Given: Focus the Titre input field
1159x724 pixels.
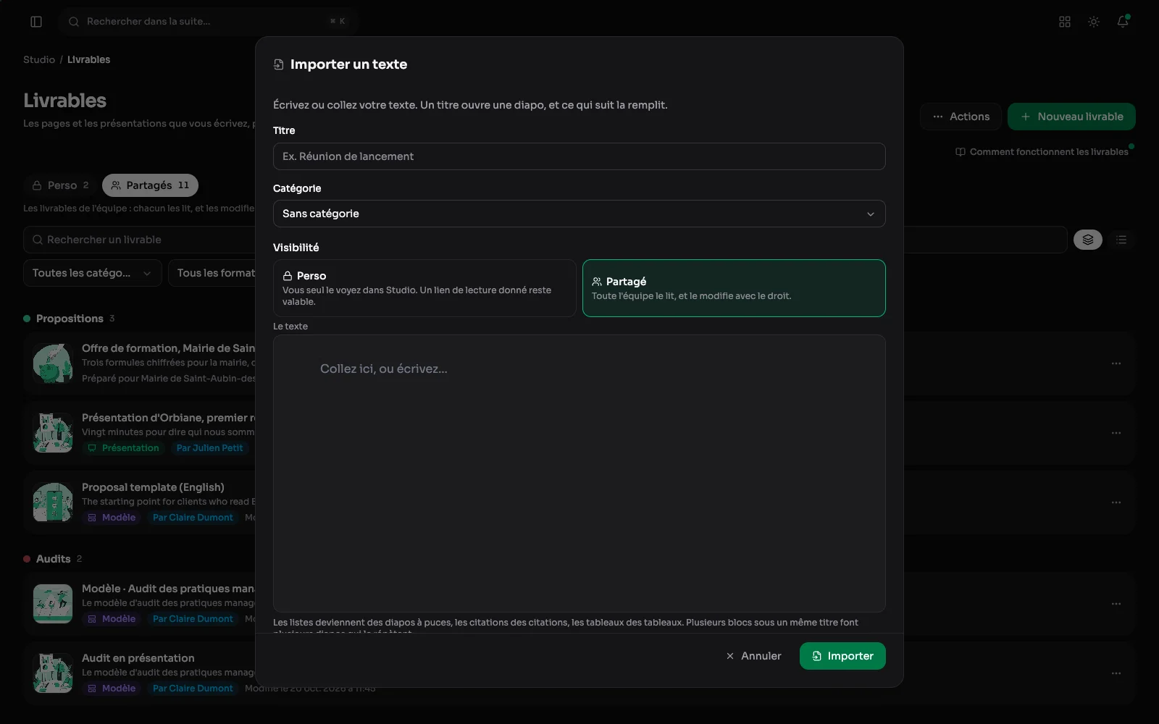Looking at the screenshot, I should tap(579, 156).
